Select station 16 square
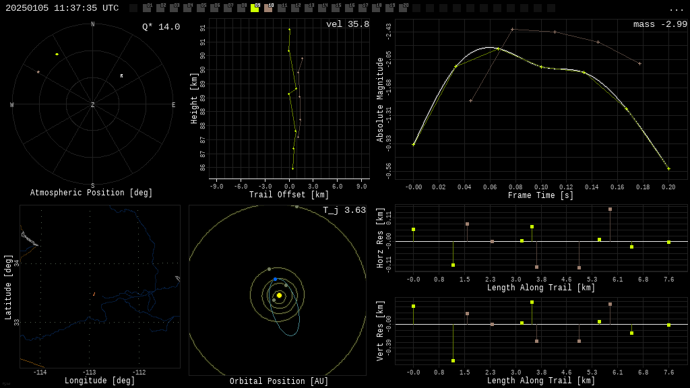Viewport: 690px width, 388px height. 348,8
